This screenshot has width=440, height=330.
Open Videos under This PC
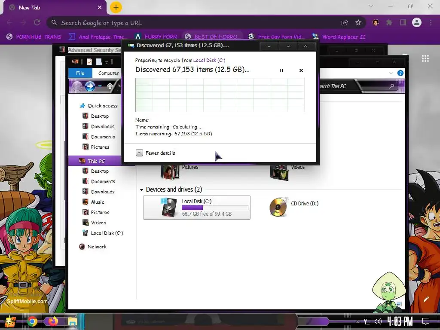(94, 223)
